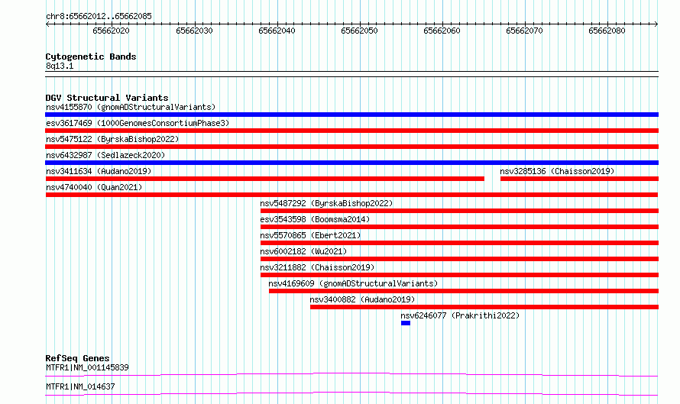
Task: Click the MTFR1|NM_014637 gene label
Action: [x=80, y=386]
